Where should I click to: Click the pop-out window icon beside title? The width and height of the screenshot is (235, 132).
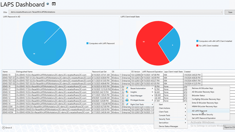[x=54, y=4]
